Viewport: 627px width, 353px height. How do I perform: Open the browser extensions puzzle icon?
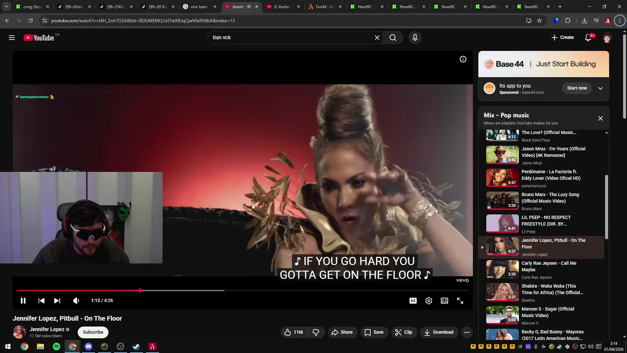click(x=568, y=21)
